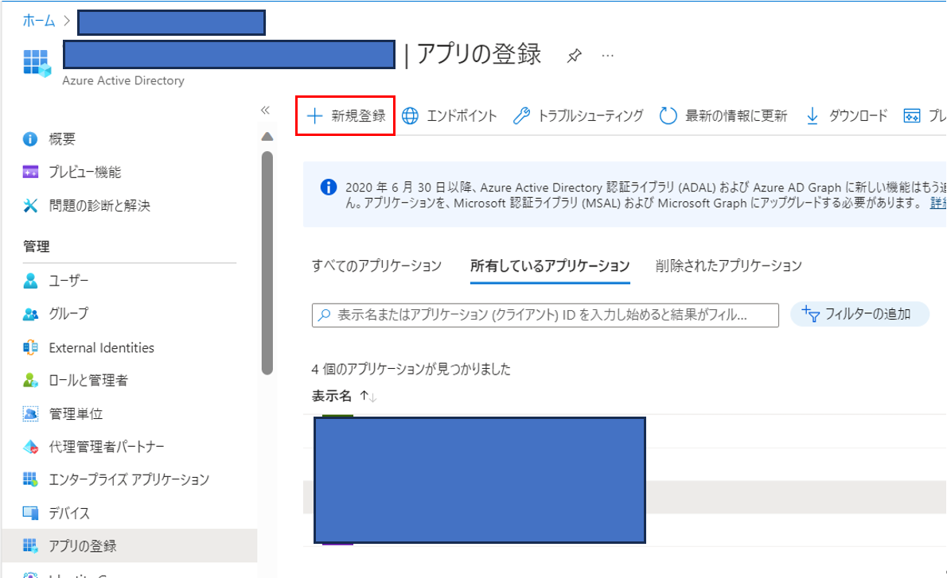Viewport: 947px width, 578px height.
Task: Click the sidebar scroll up arrow
Action: tap(267, 137)
